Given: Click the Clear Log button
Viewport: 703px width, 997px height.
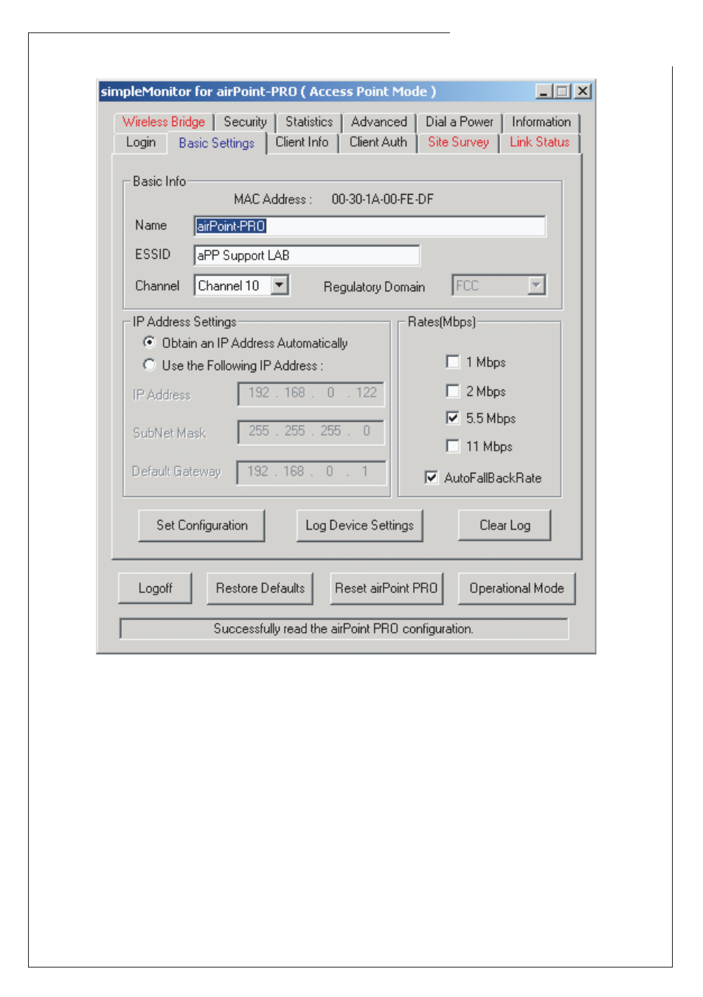Looking at the screenshot, I should click(505, 526).
